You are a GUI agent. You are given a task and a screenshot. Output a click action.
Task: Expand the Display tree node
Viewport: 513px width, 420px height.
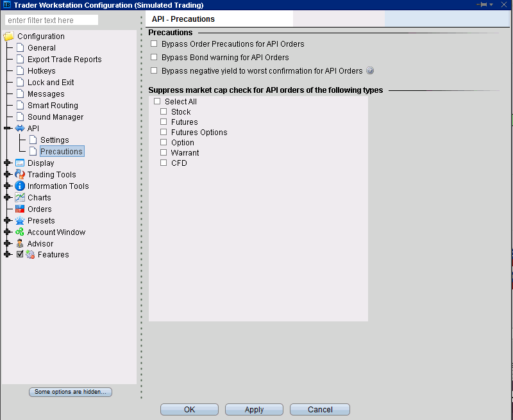pyautogui.click(x=8, y=163)
